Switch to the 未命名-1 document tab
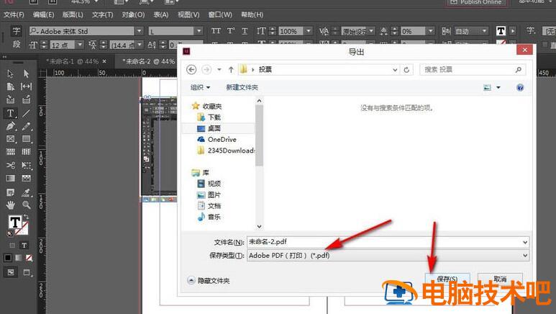The image size is (556, 314). [73, 61]
